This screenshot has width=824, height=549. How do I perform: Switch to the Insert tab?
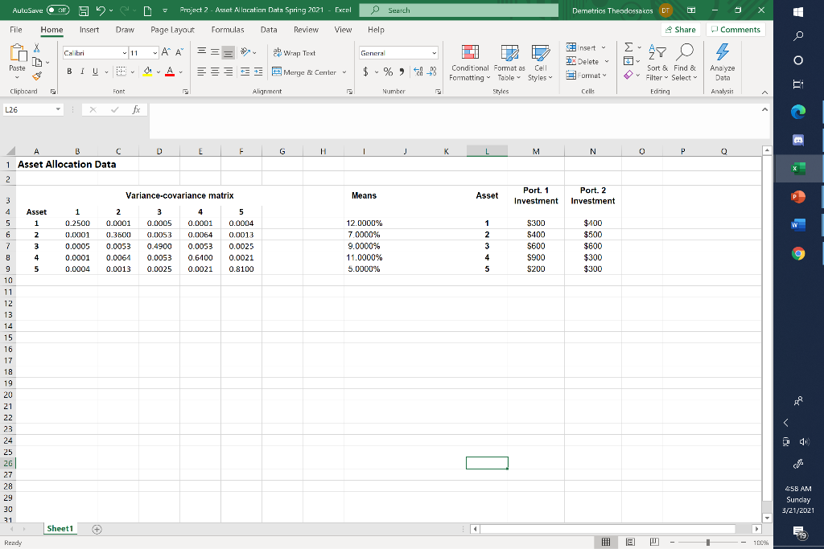point(89,30)
